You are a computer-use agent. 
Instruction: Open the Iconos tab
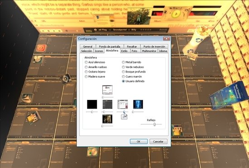pos(99,51)
